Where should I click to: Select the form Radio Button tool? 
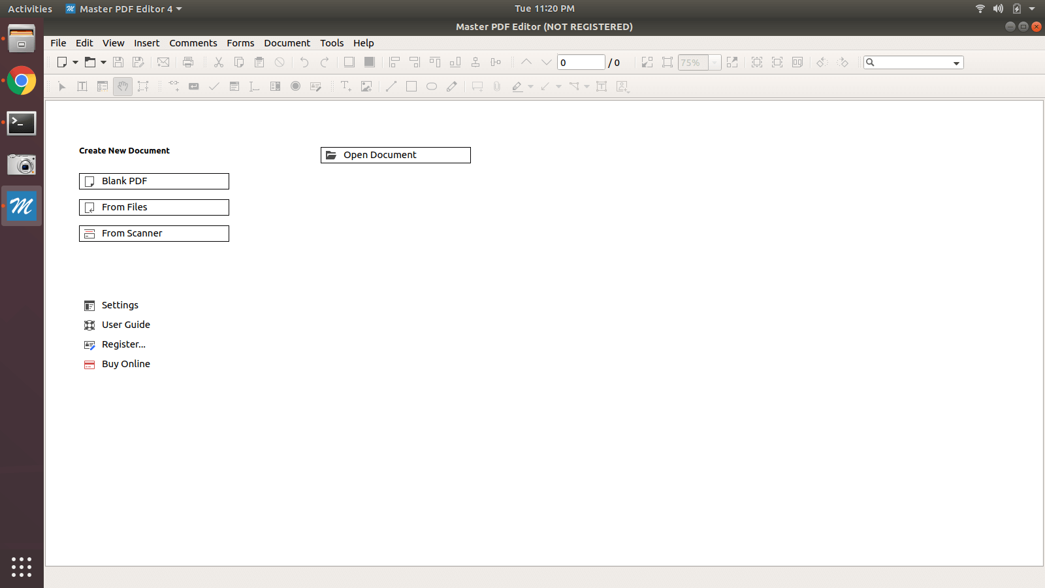[x=296, y=86]
